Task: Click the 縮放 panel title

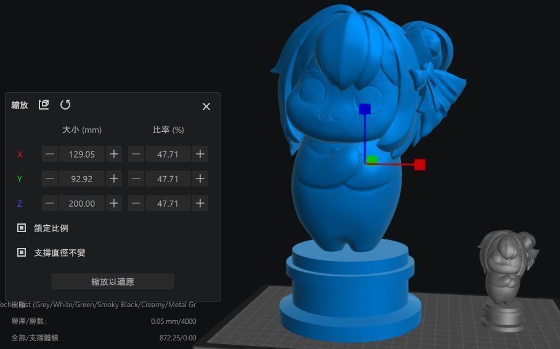Action: click(x=20, y=105)
